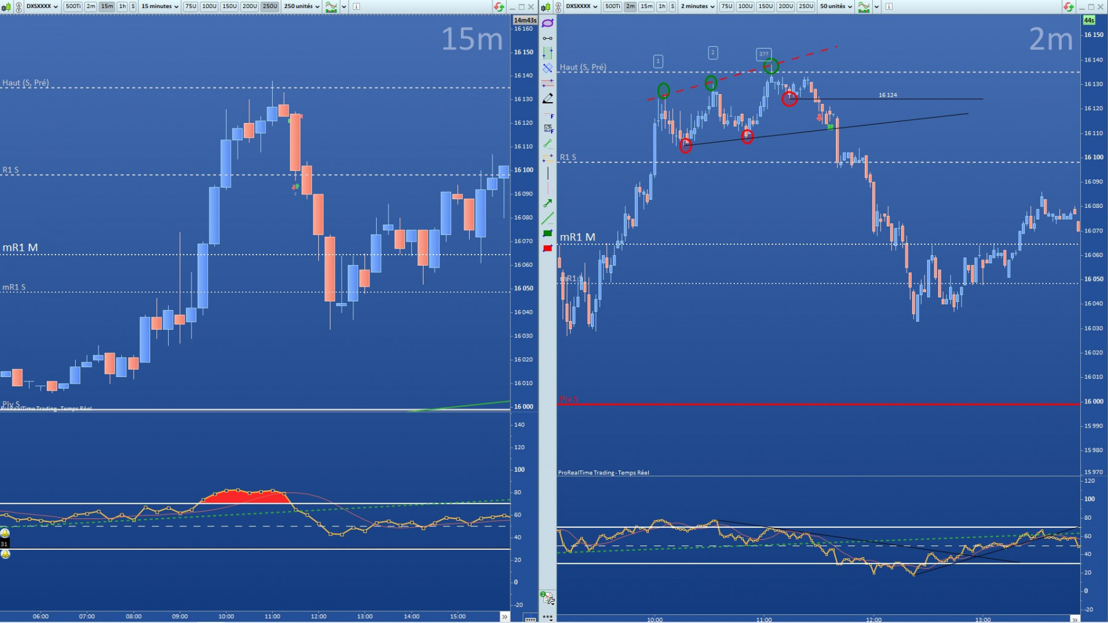Viewport: 1108px width, 623px height.
Task: Toggle 100U history units on 15m chart
Action: pyautogui.click(x=209, y=6)
